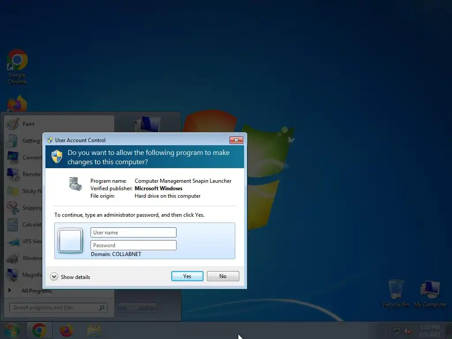The width and height of the screenshot is (452, 339).
Task: Open the shutdown options arrow next to Lock
Action: point(152,308)
